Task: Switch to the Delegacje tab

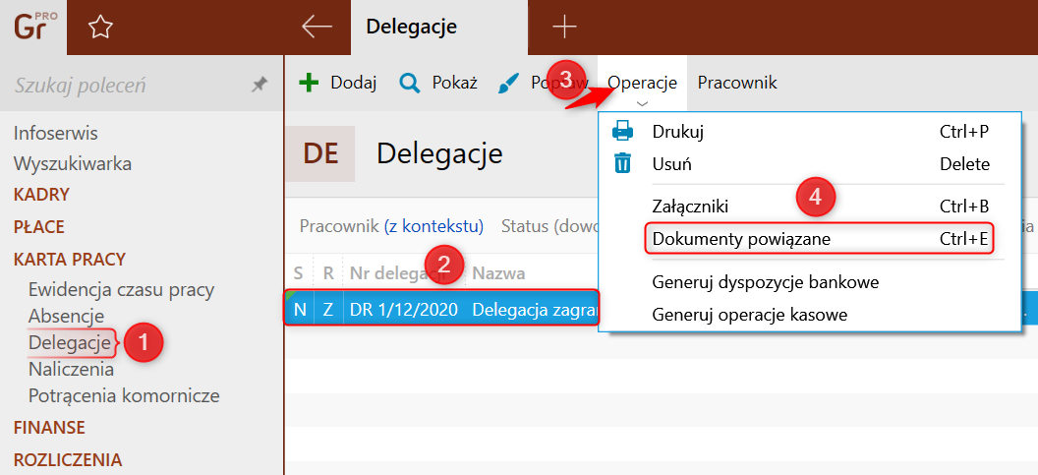Action: [x=411, y=27]
